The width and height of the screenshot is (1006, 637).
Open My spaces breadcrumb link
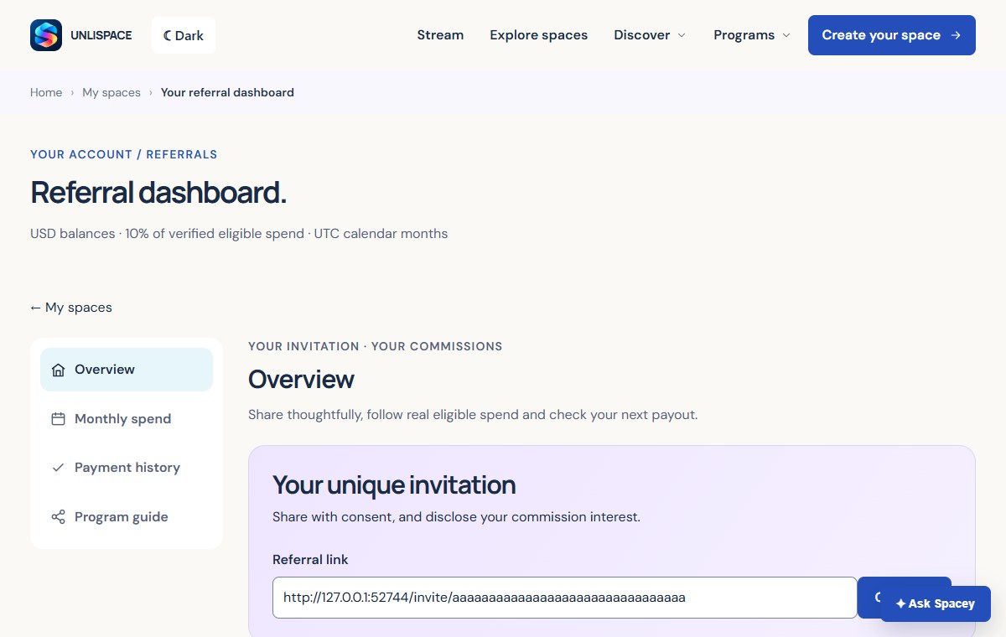[111, 92]
